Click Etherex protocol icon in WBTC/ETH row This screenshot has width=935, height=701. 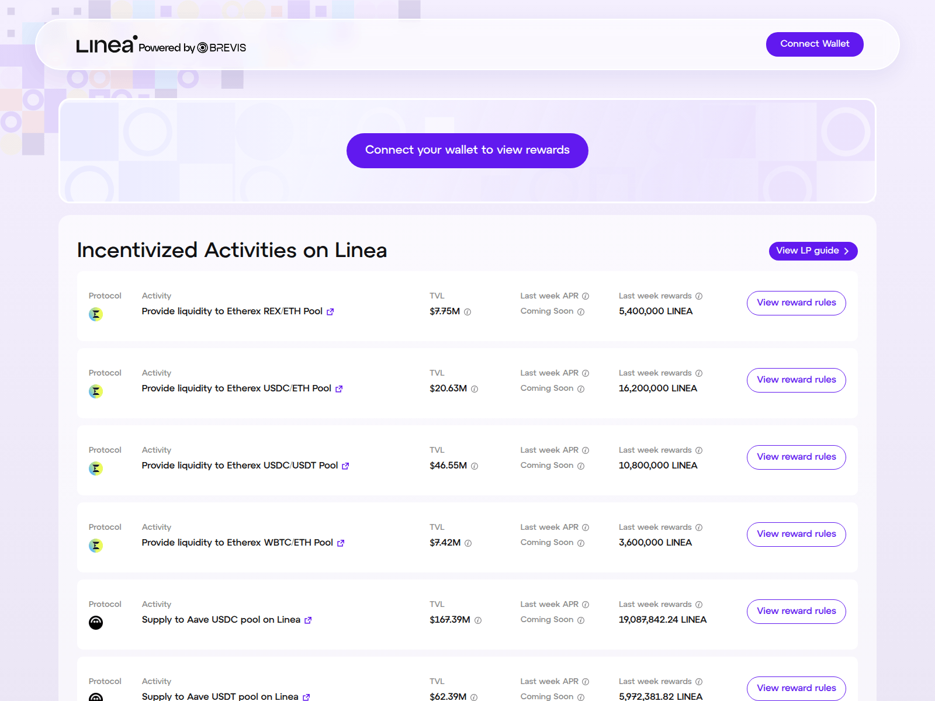point(96,546)
